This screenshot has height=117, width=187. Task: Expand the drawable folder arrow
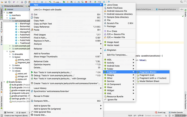click(x=10, y=54)
